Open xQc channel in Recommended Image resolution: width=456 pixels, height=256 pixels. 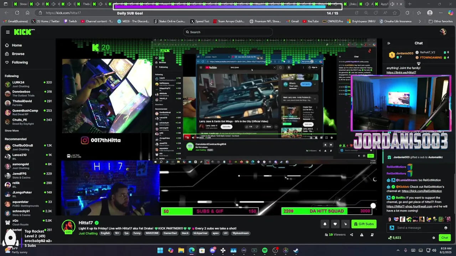pyautogui.click(x=28, y=222)
